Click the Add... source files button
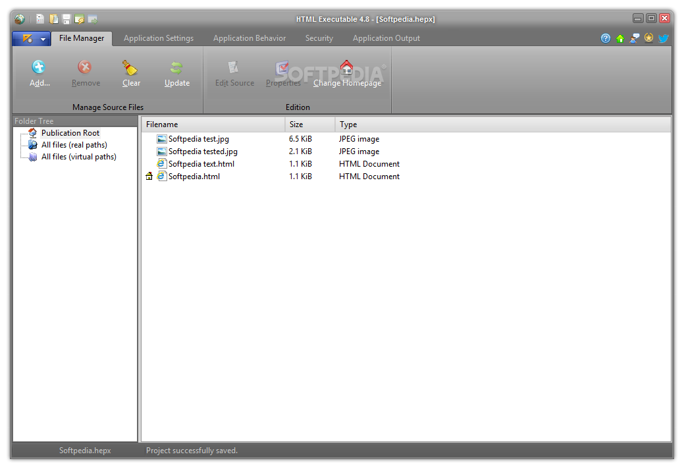Viewport: 684px width, 469px height. (39, 73)
